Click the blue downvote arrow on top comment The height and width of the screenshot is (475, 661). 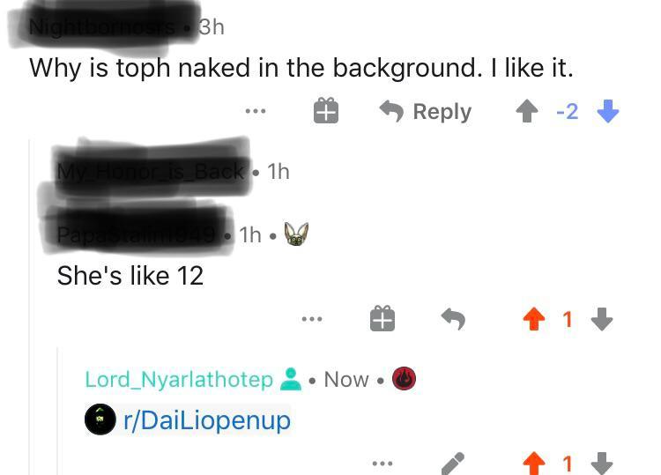click(608, 111)
